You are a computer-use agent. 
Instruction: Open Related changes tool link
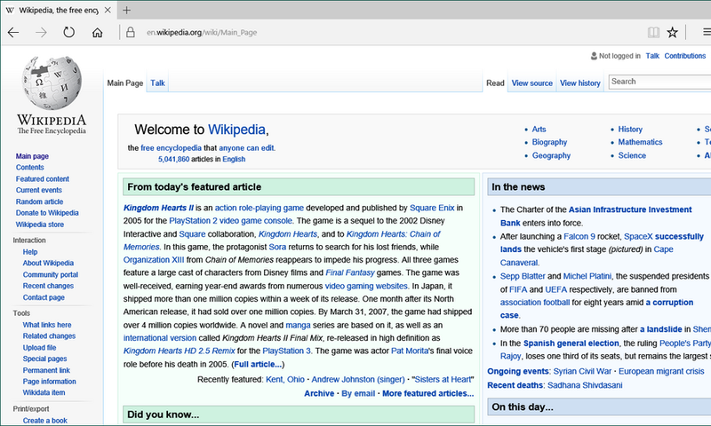point(49,335)
